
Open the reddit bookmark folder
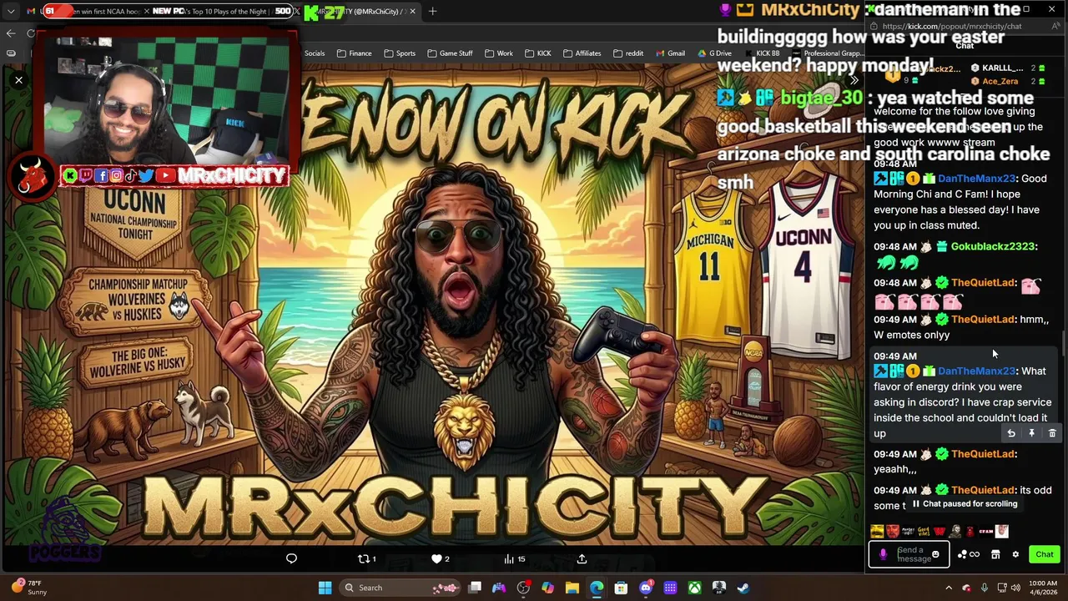point(628,53)
